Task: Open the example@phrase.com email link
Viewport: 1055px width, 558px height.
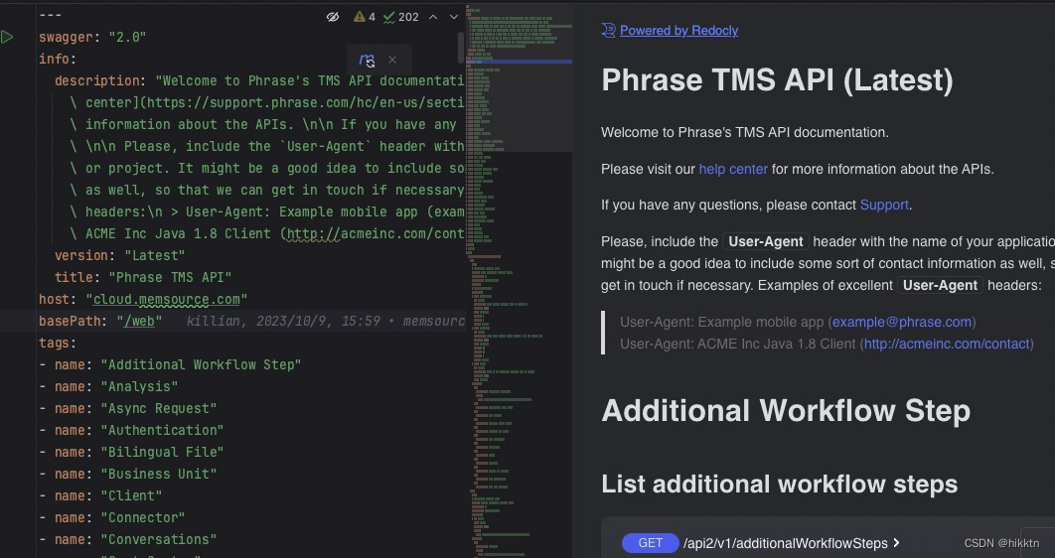Action: click(x=902, y=322)
